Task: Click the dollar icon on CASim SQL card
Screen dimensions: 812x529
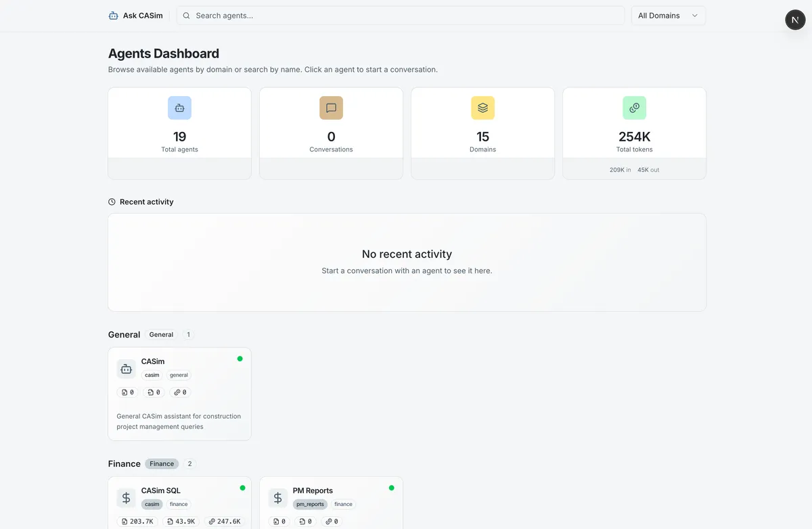Action: 126,498
